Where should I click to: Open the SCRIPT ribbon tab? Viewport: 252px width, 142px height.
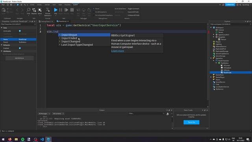pyautogui.click(x=76, y=5)
